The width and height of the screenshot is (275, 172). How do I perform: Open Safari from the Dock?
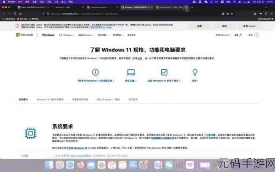coord(70,165)
